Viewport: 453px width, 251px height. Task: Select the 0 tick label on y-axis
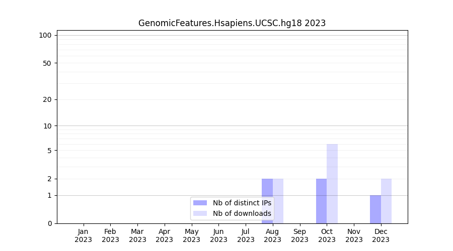coord(49,223)
